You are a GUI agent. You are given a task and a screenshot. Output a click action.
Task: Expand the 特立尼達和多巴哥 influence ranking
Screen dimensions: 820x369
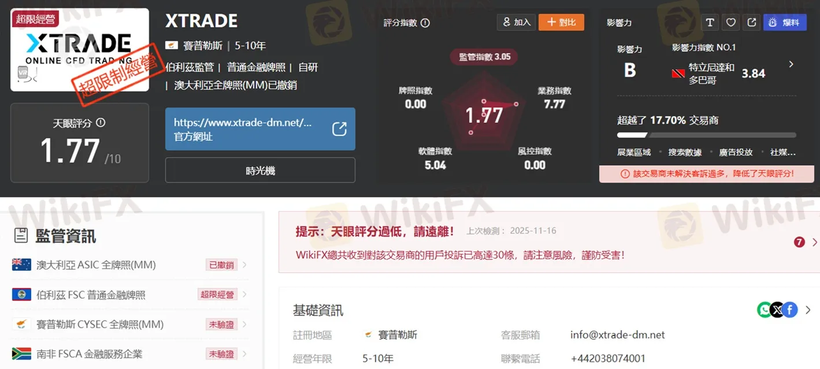tap(791, 64)
